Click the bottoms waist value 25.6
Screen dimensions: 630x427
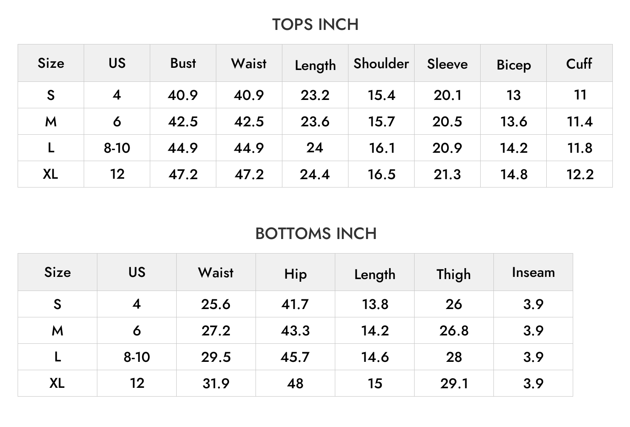216,304
